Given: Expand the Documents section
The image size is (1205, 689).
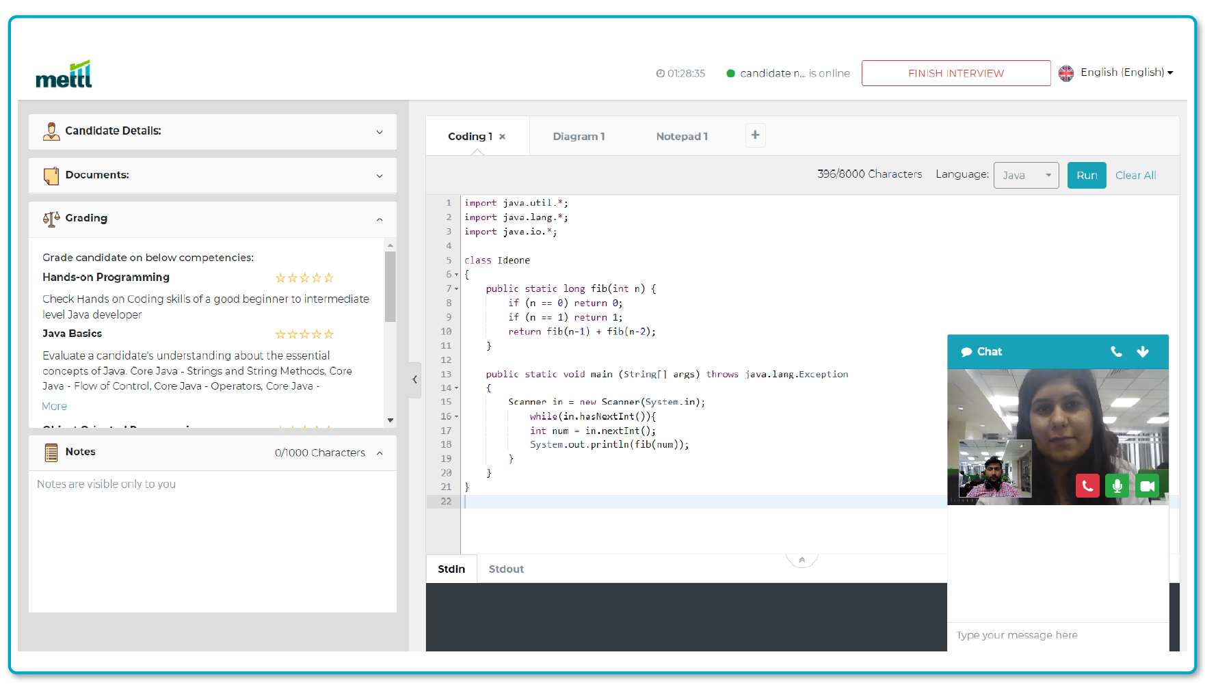Looking at the screenshot, I should point(380,176).
